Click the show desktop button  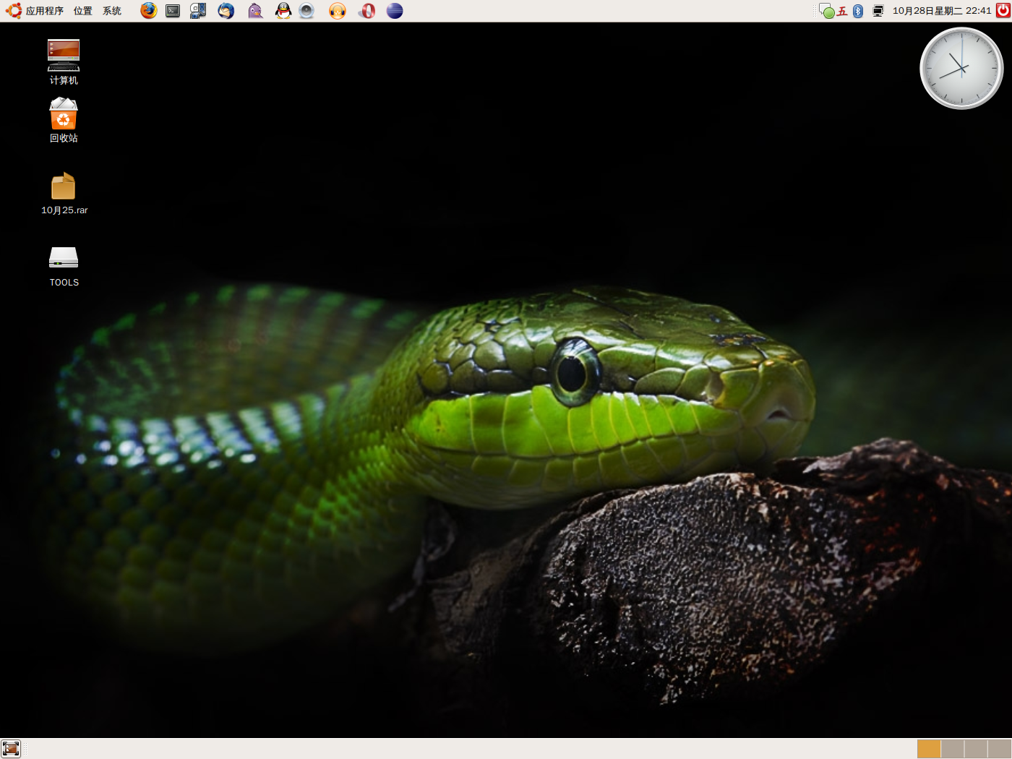coord(11,749)
